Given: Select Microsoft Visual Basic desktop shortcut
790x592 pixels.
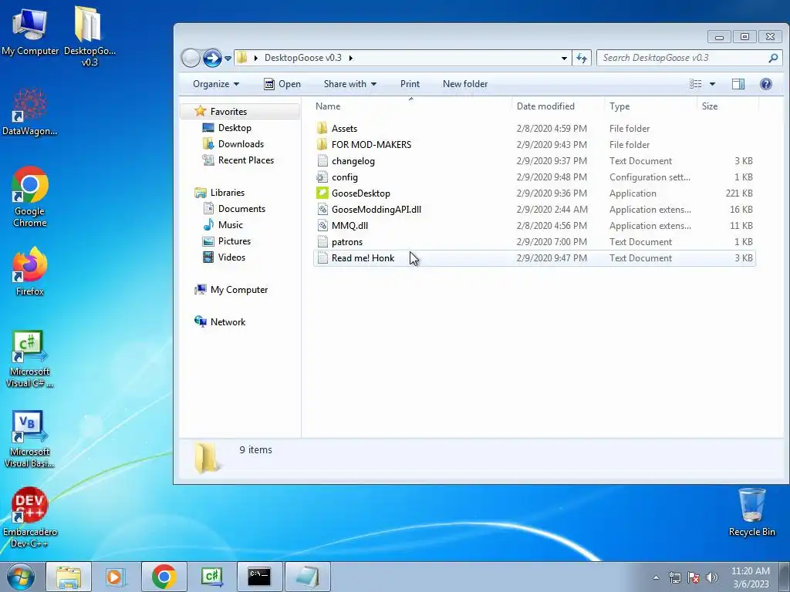Looking at the screenshot, I should [x=30, y=439].
